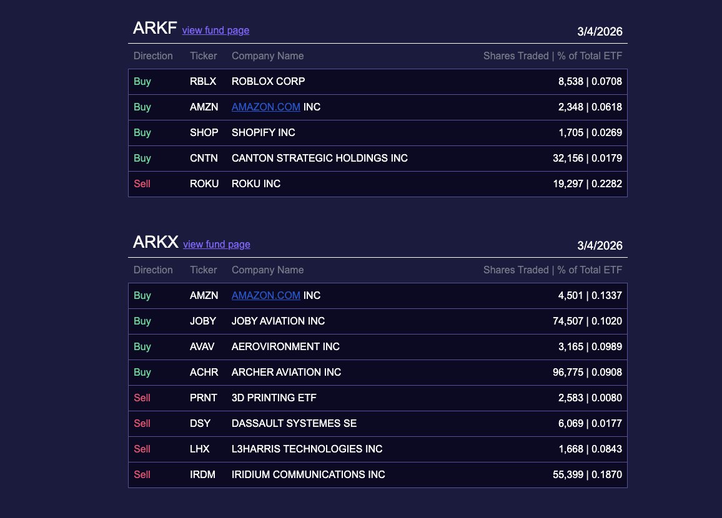This screenshot has width=722, height=518.
Task: Click value 3,165 | 0.0989
Action: point(590,346)
